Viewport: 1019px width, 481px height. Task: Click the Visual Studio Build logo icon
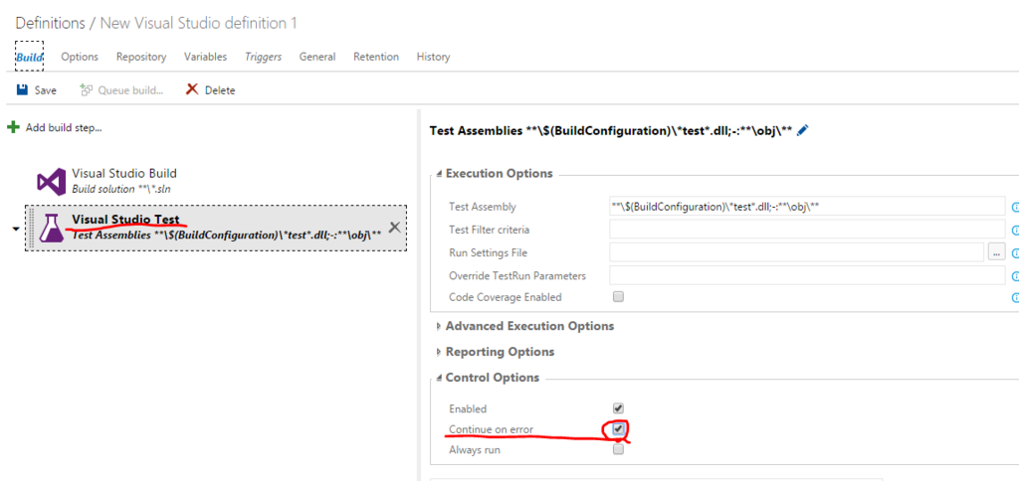52,181
